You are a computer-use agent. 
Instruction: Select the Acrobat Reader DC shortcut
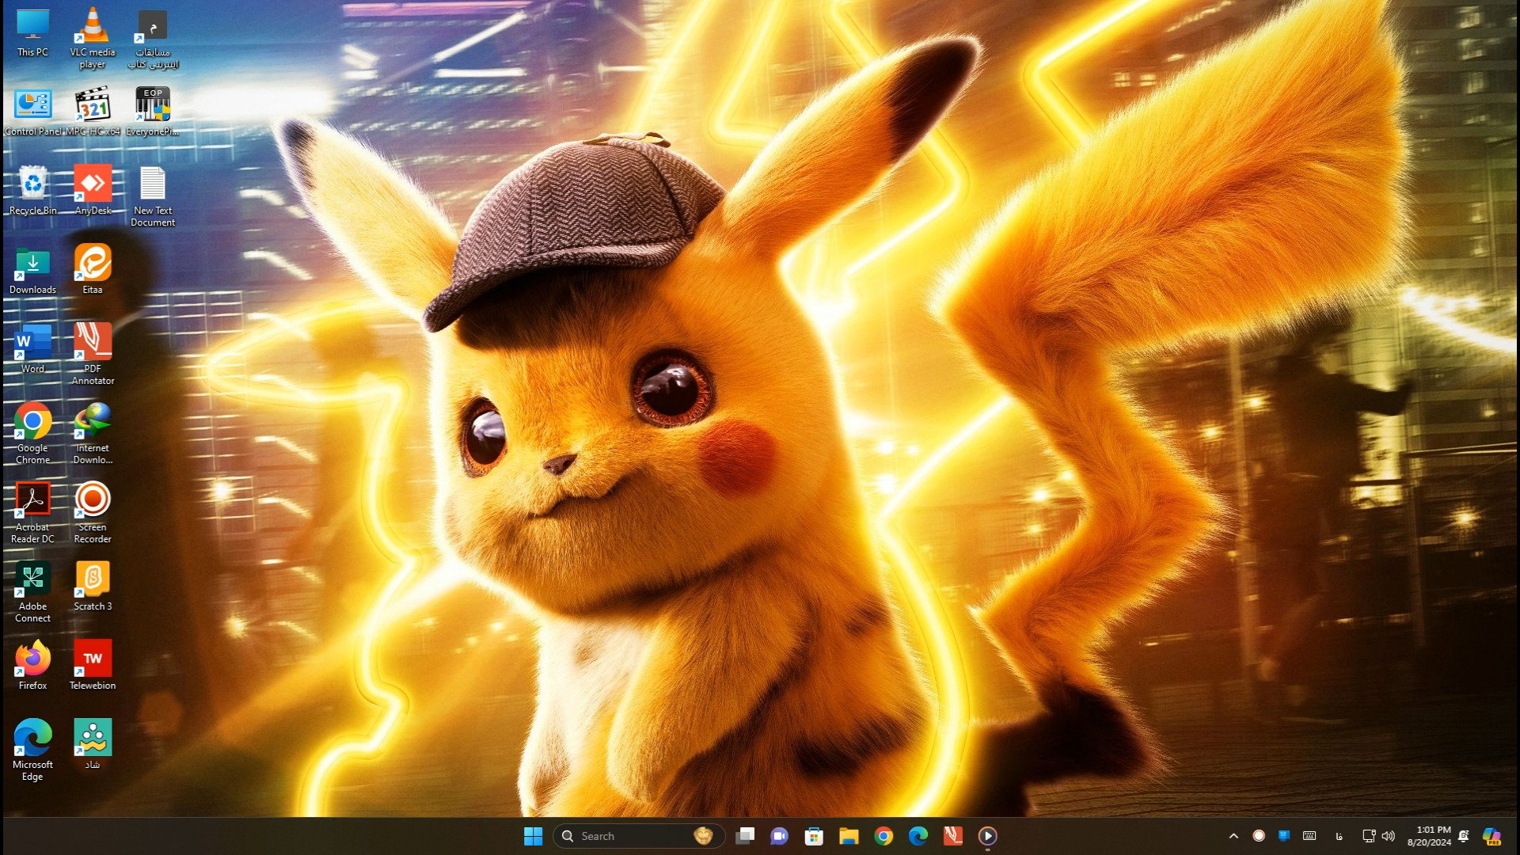[32, 513]
